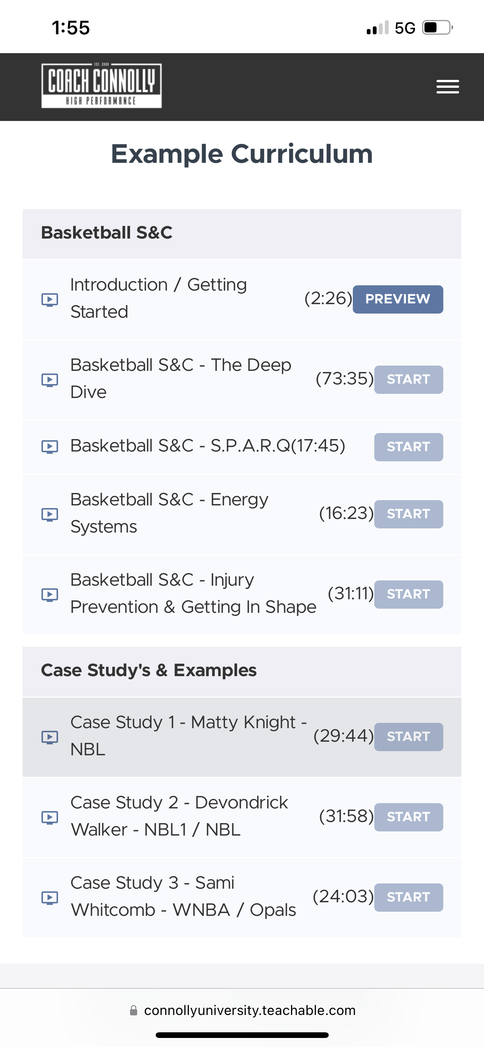This screenshot has width=484, height=1047.
Task: Click video icon beside Introduction / Getting Started
Action: [x=50, y=300]
